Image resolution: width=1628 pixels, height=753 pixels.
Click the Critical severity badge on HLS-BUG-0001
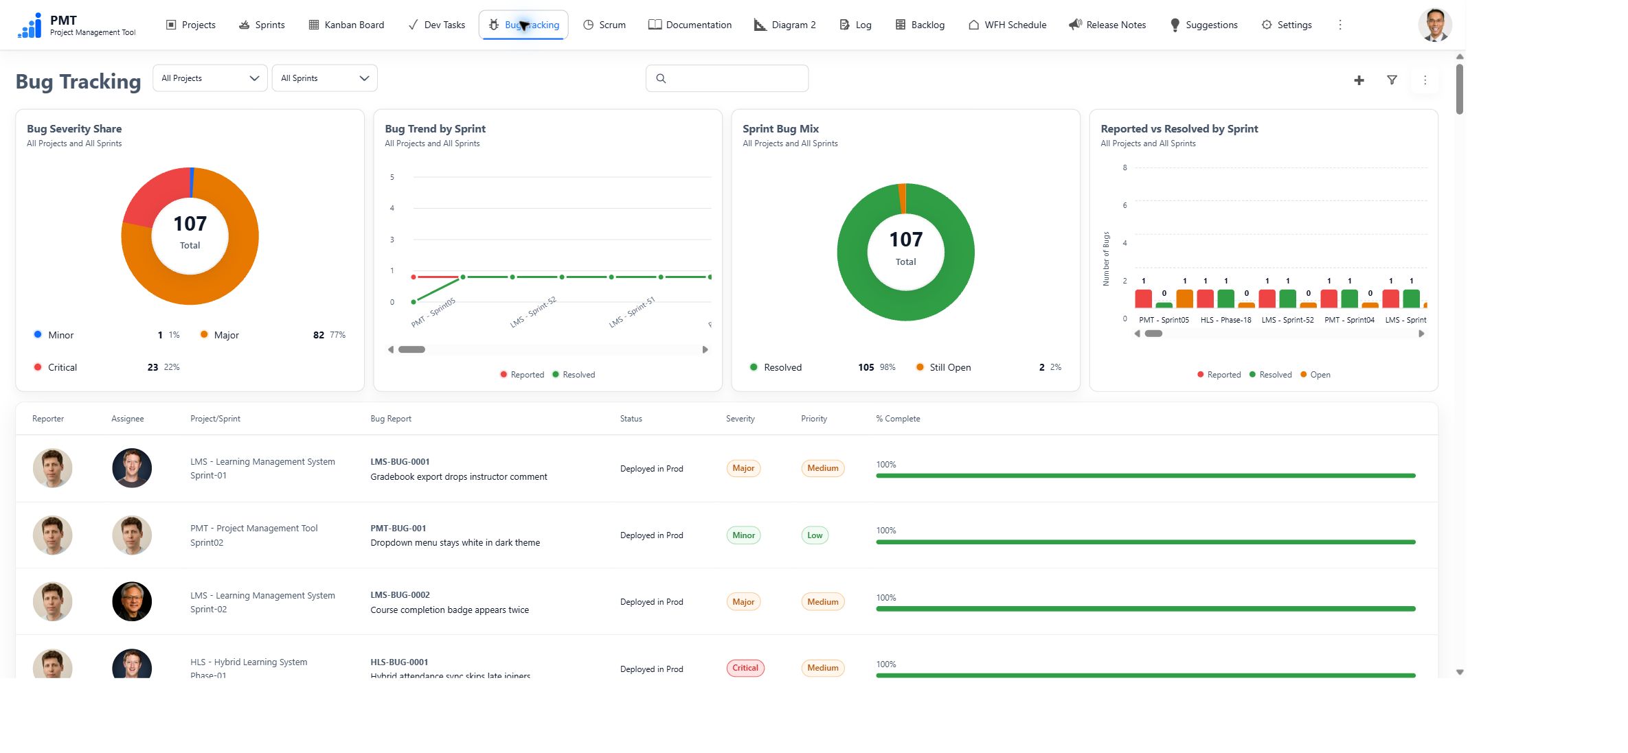(745, 668)
